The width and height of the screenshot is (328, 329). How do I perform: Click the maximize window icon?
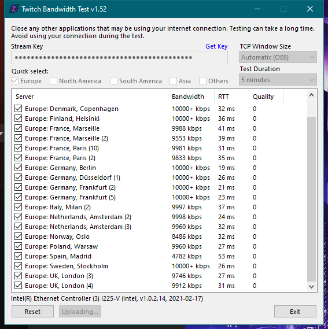pyautogui.click(x=283, y=9)
